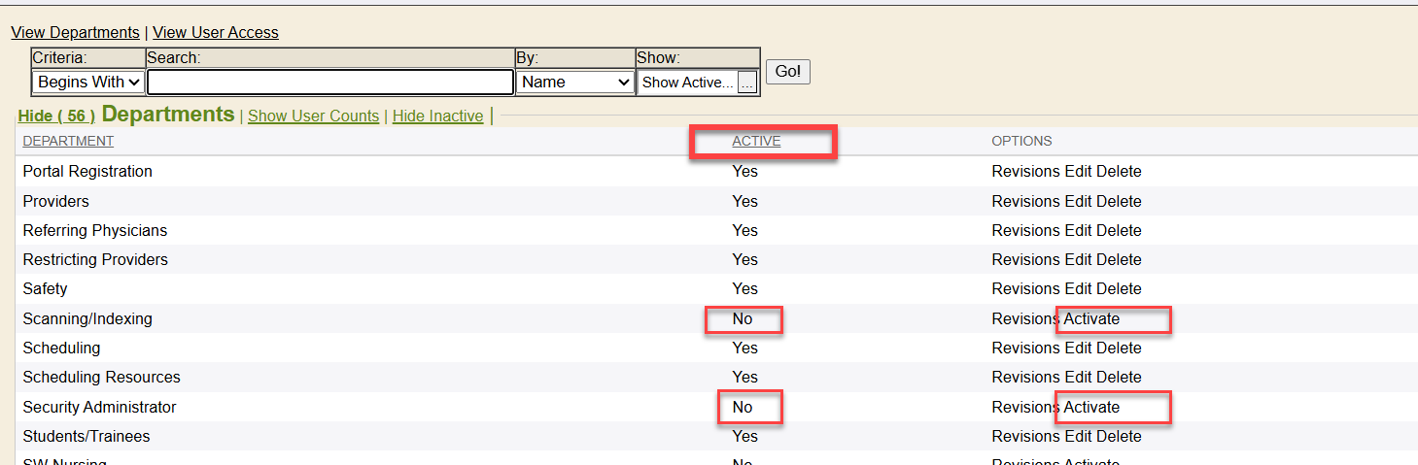This screenshot has width=1418, height=465.
Task: Open the View Departments link
Action: coord(75,33)
